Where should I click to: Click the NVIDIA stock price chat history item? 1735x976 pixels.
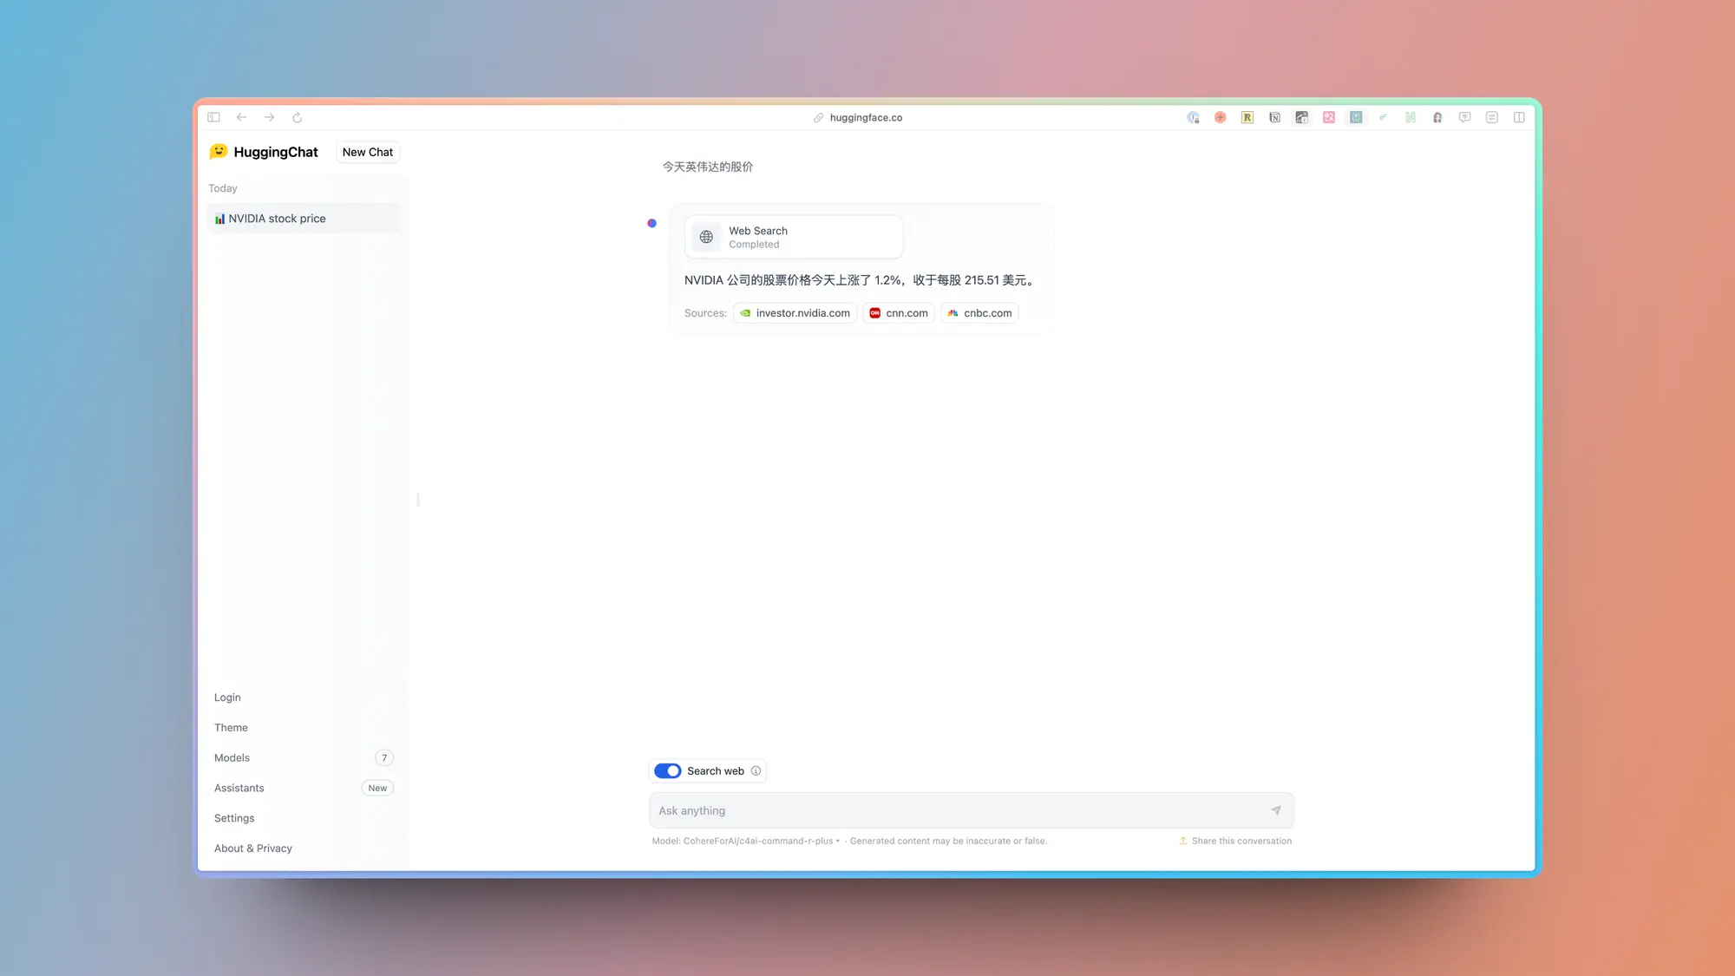303,218
